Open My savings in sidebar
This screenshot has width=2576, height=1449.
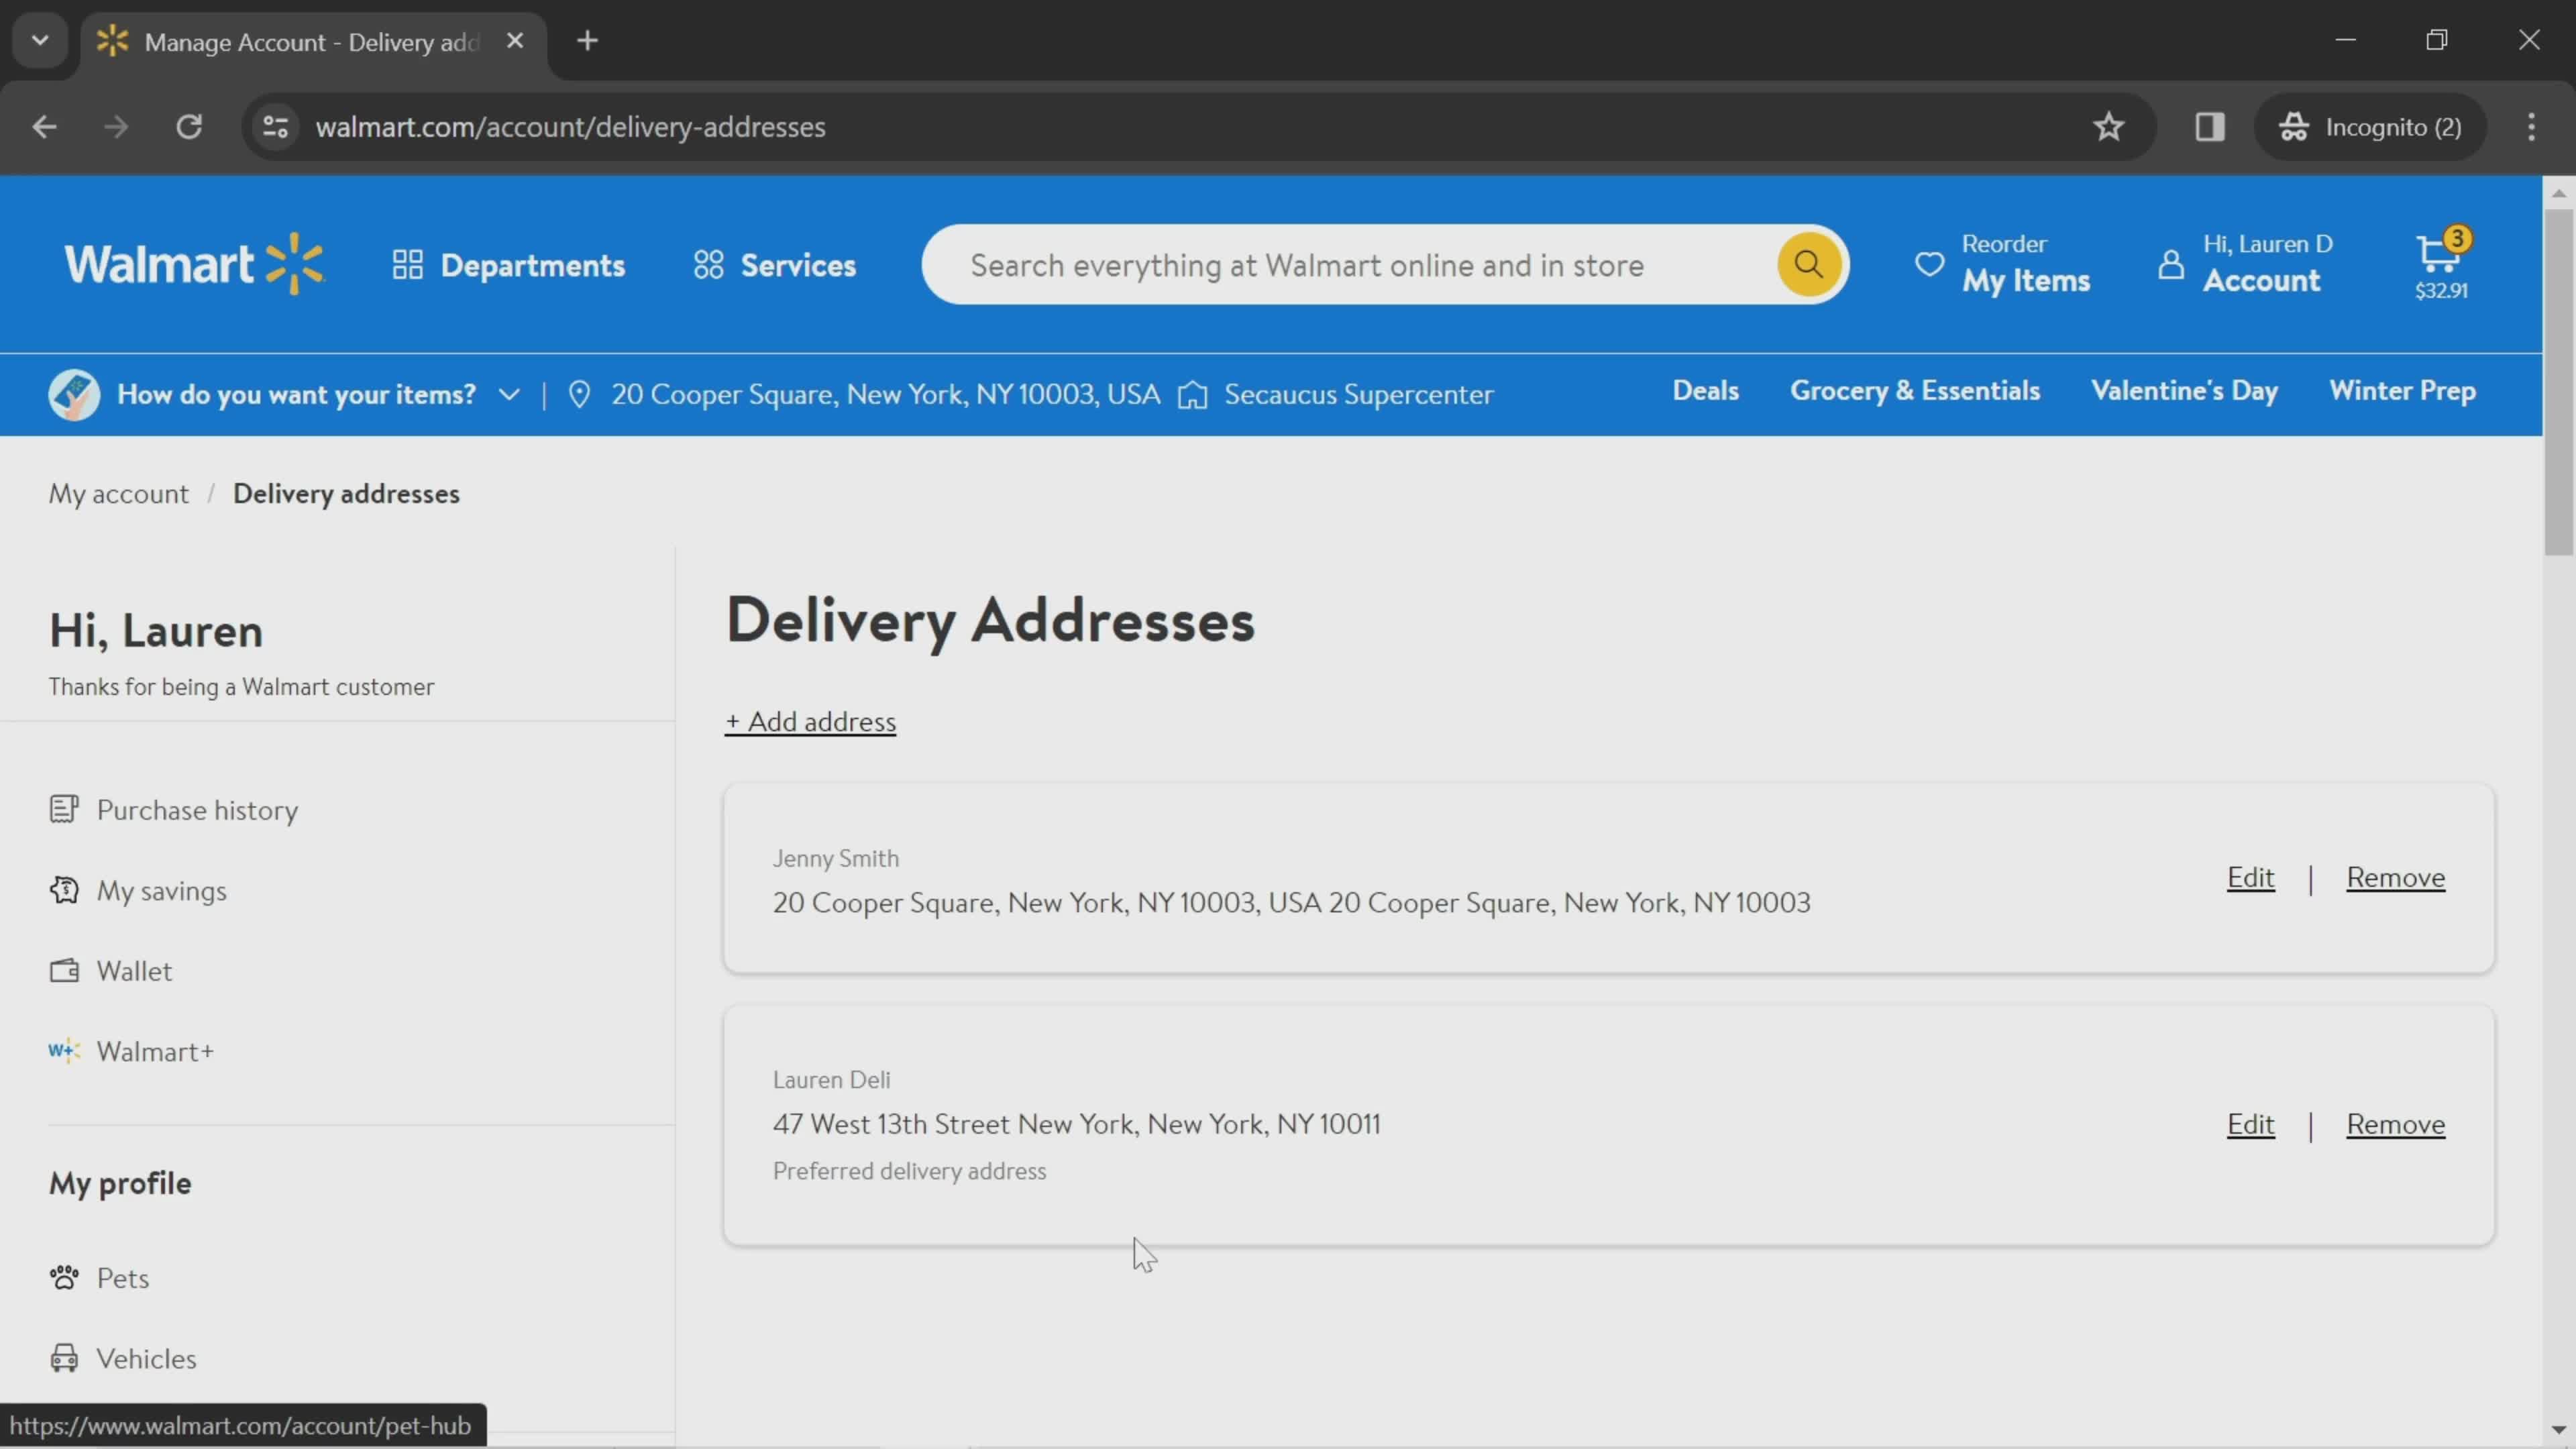[x=138, y=891]
